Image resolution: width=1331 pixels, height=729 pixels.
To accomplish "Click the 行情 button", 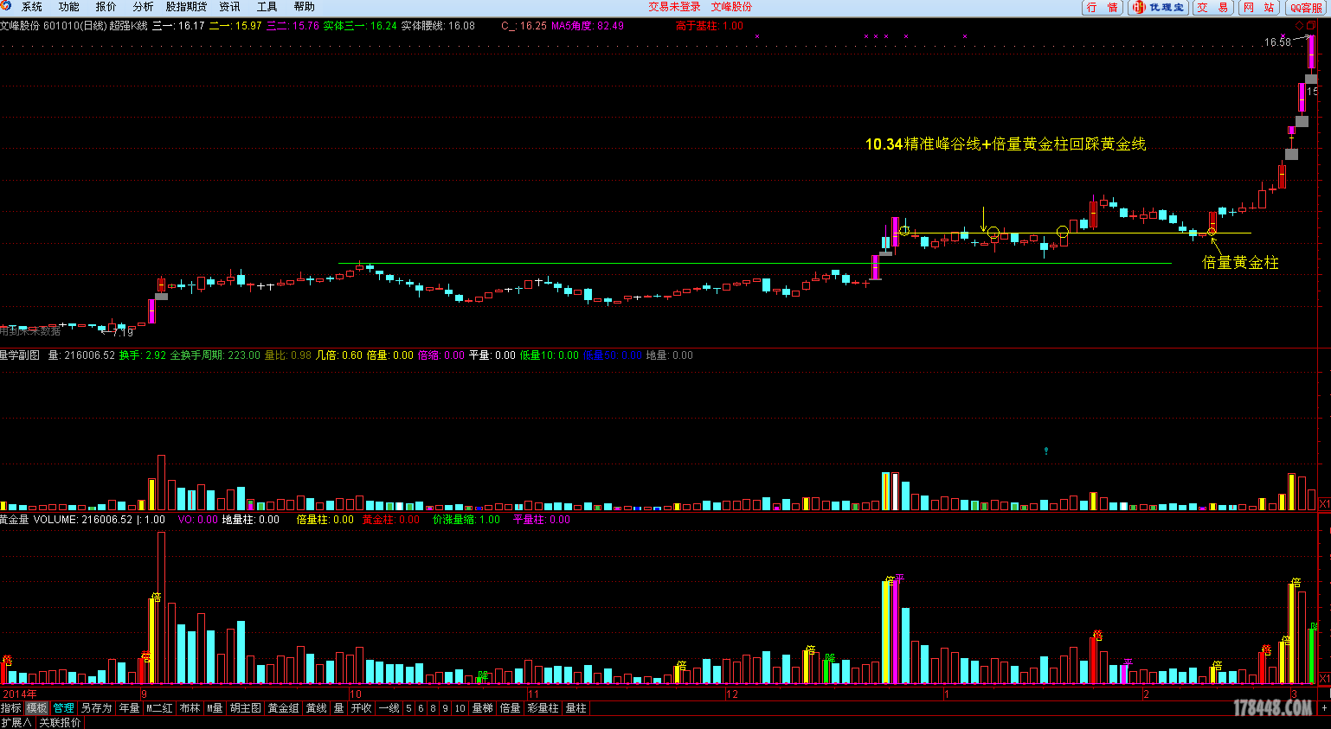I will (x=1103, y=7).
